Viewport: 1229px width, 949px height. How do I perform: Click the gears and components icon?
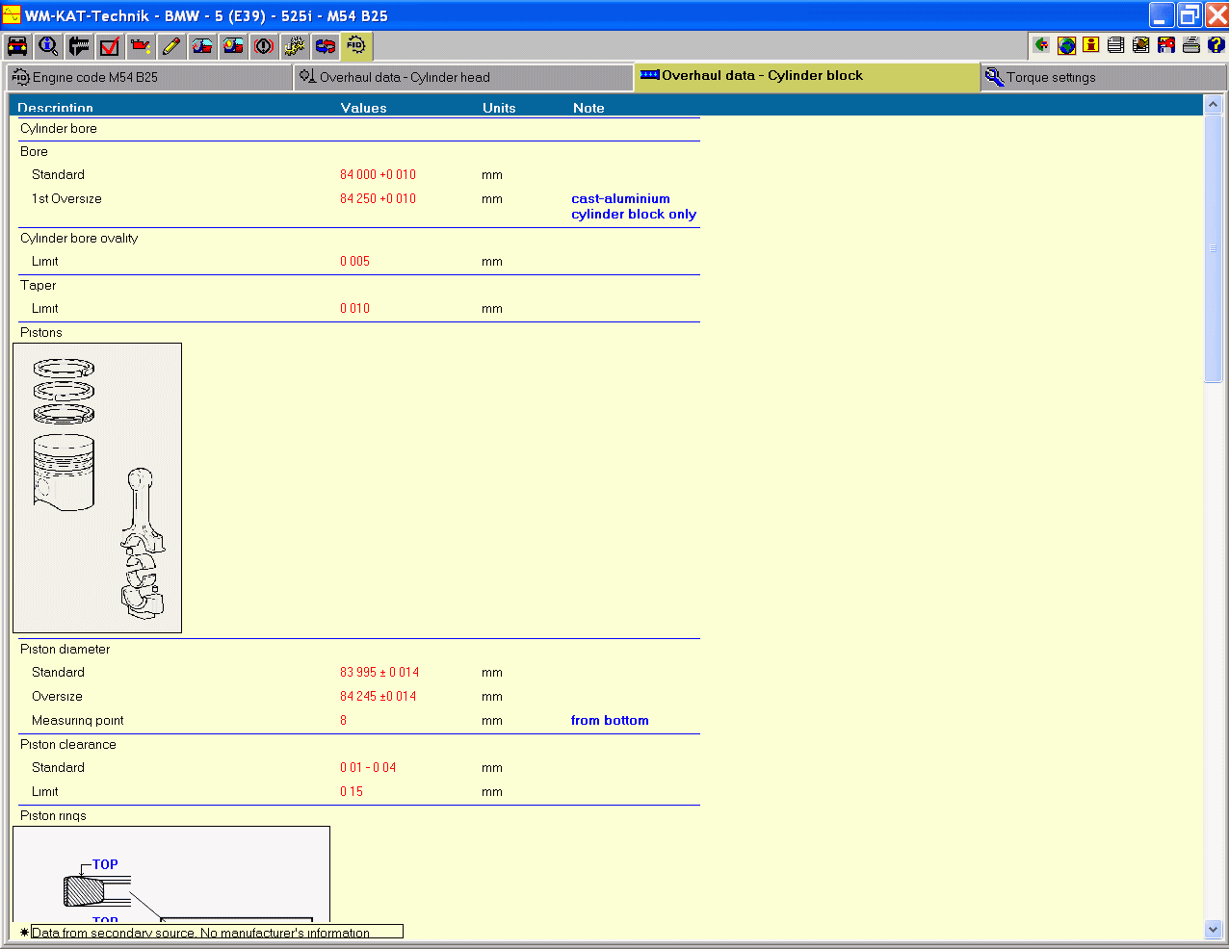pyautogui.click(x=295, y=46)
